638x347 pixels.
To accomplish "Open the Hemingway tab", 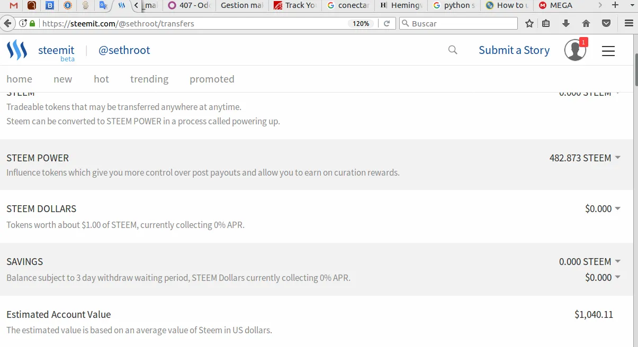I will pos(401,6).
